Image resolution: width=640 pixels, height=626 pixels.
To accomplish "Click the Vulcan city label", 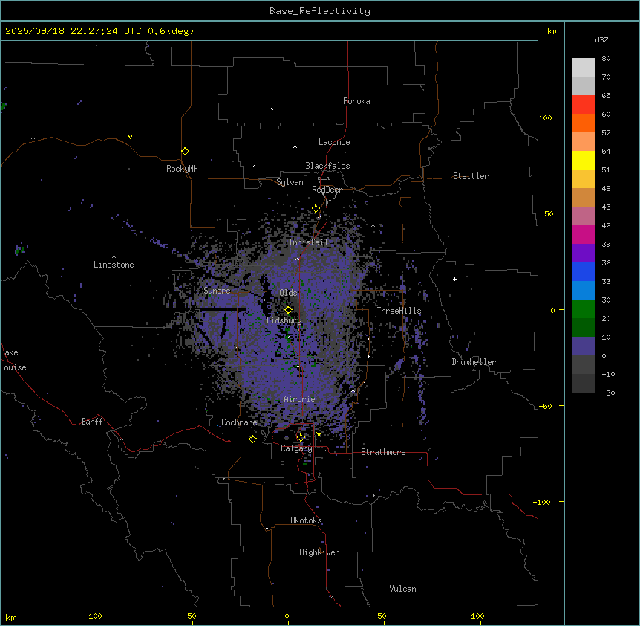I will [402, 589].
